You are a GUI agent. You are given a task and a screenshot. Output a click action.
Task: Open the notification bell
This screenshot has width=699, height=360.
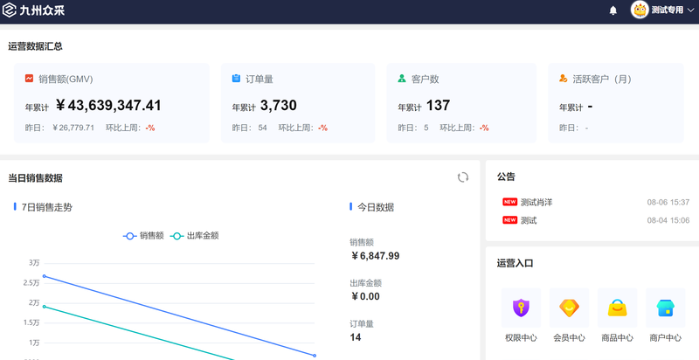tap(613, 10)
